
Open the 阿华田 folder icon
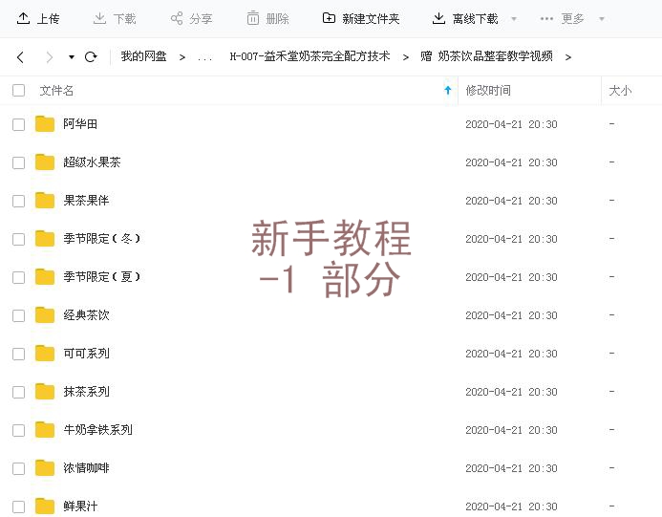[x=45, y=124]
